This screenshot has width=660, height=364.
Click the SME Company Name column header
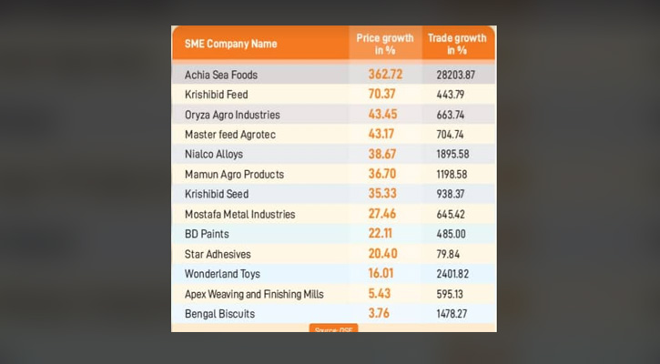tap(229, 44)
